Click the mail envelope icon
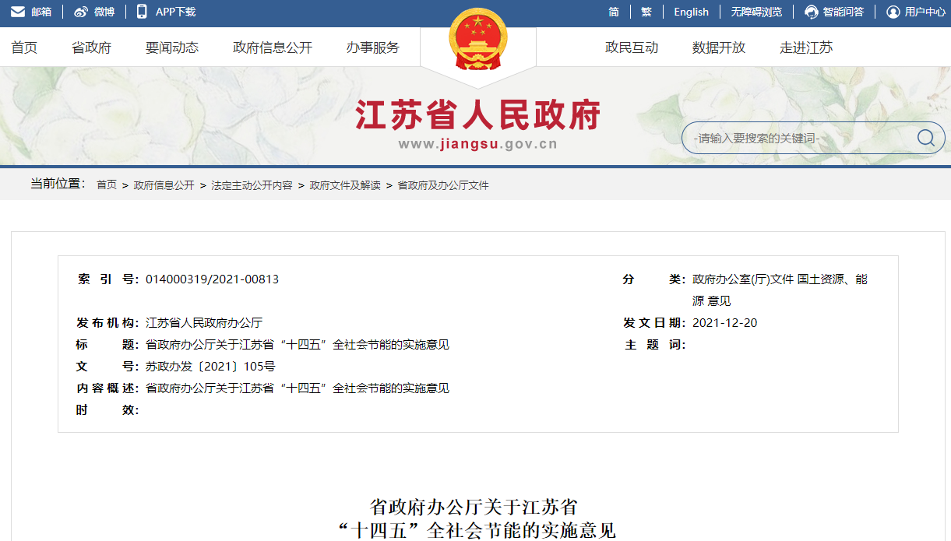The image size is (951, 541). 17,12
